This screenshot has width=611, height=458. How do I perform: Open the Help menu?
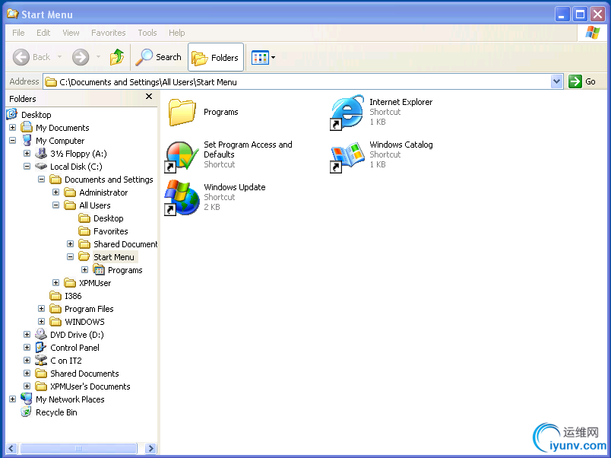pyautogui.click(x=176, y=33)
